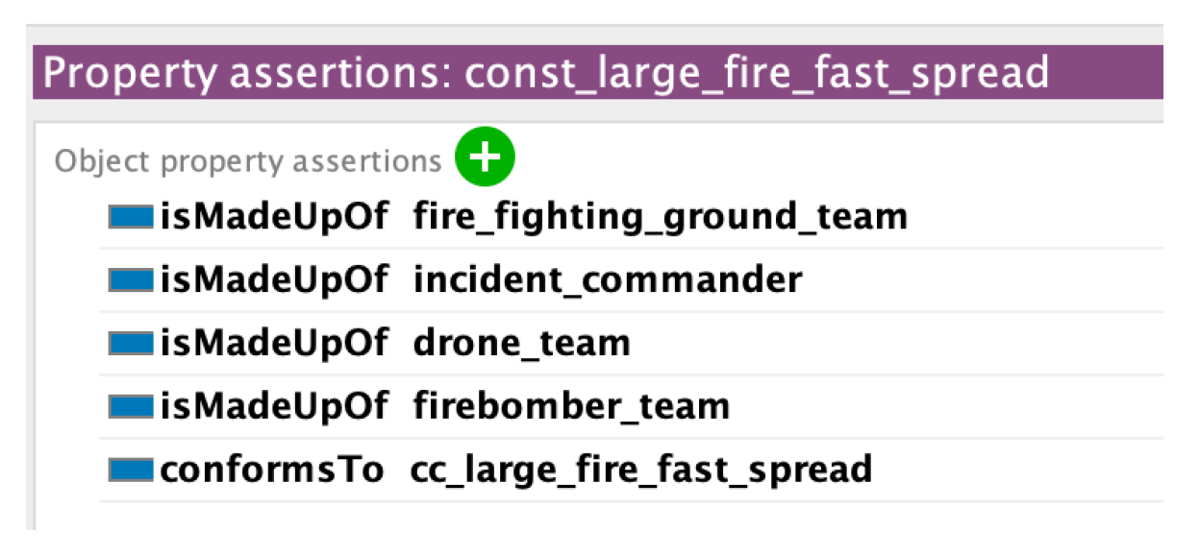The width and height of the screenshot is (1200, 556).
Task: Select isMadeUpOf property in firebomber_team row
Action: click(274, 406)
